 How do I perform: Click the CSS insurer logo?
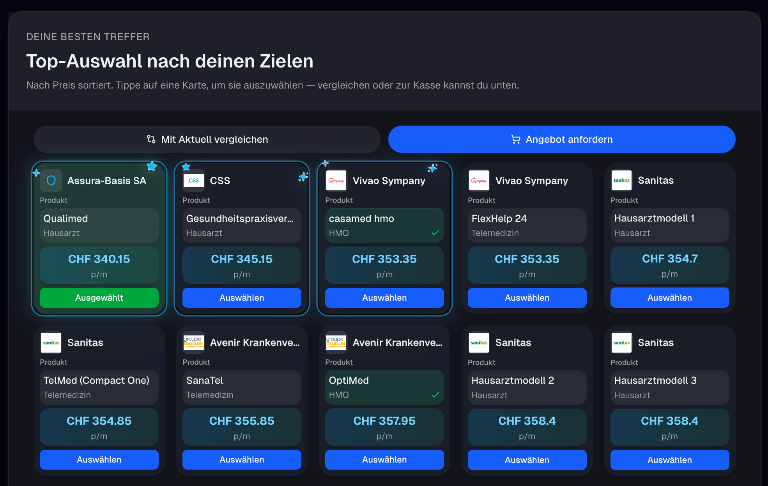(193, 181)
